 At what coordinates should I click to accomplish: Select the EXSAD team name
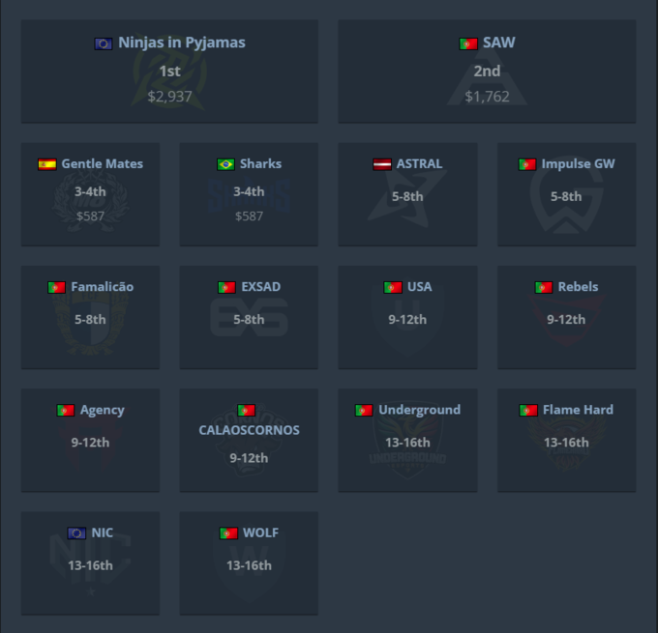(x=260, y=287)
